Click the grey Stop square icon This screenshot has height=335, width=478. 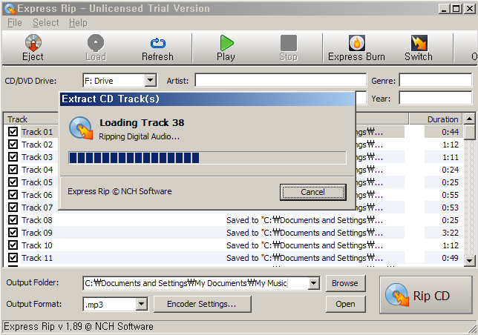click(289, 43)
